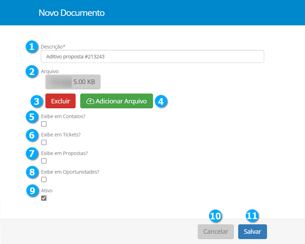This screenshot has width=305, height=244.
Task: Click the number 1 badge beside Descrição
Action: [x=32, y=46]
